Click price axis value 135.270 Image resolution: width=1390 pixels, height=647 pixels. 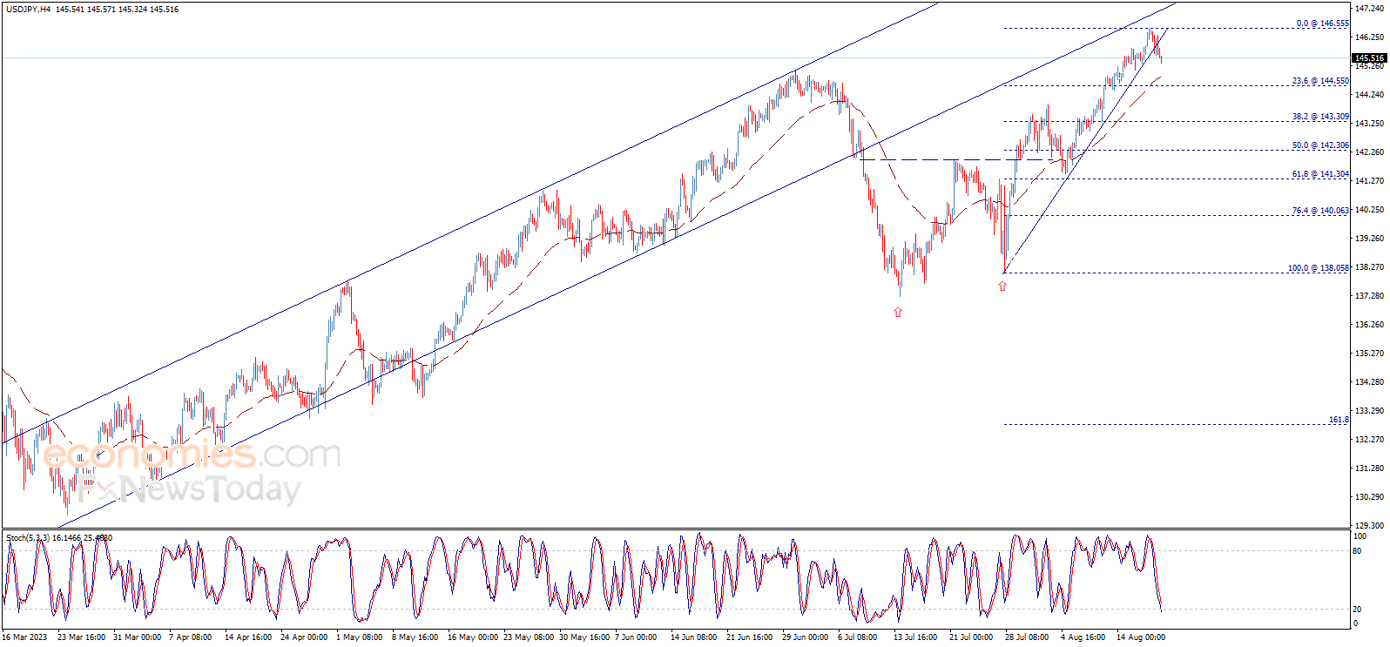[1369, 354]
